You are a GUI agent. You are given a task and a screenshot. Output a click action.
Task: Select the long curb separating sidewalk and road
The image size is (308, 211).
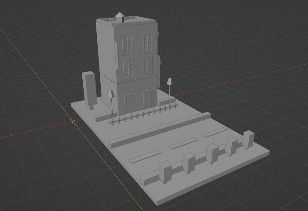point(159,130)
